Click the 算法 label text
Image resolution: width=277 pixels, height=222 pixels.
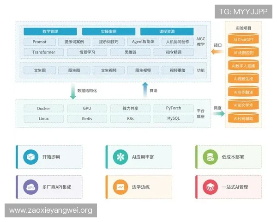153,91
